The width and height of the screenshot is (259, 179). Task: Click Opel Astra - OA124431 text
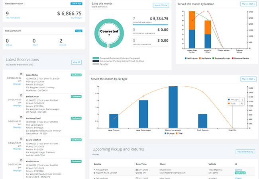tap(37, 90)
